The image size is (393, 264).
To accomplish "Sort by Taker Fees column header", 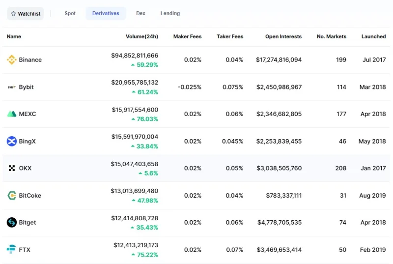I will click(230, 36).
